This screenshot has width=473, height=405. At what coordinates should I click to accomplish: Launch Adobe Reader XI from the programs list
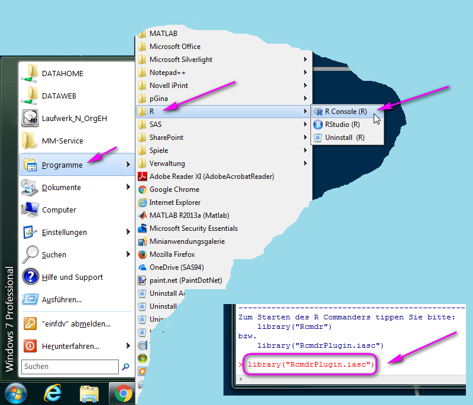tap(212, 176)
